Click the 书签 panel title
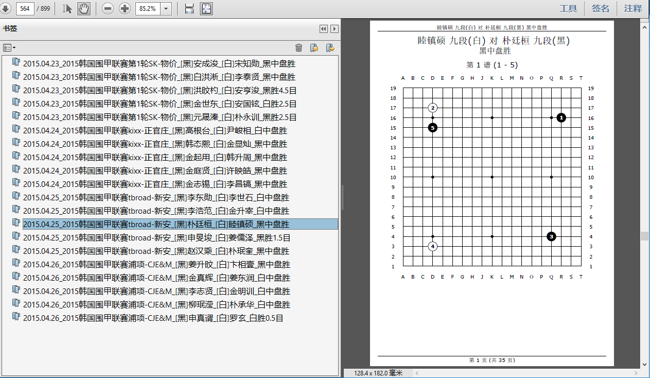 point(11,29)
